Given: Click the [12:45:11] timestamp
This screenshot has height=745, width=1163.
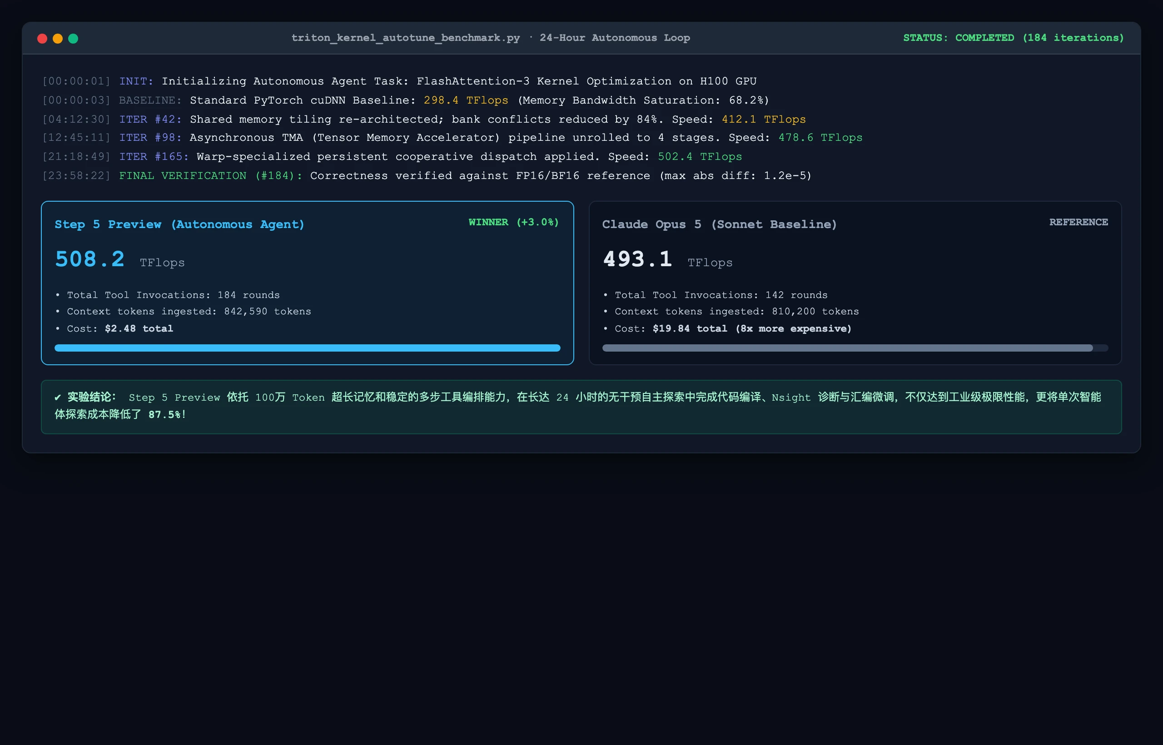Looking at the screenshot, I should pyautogui.click(x=76, y=138).
